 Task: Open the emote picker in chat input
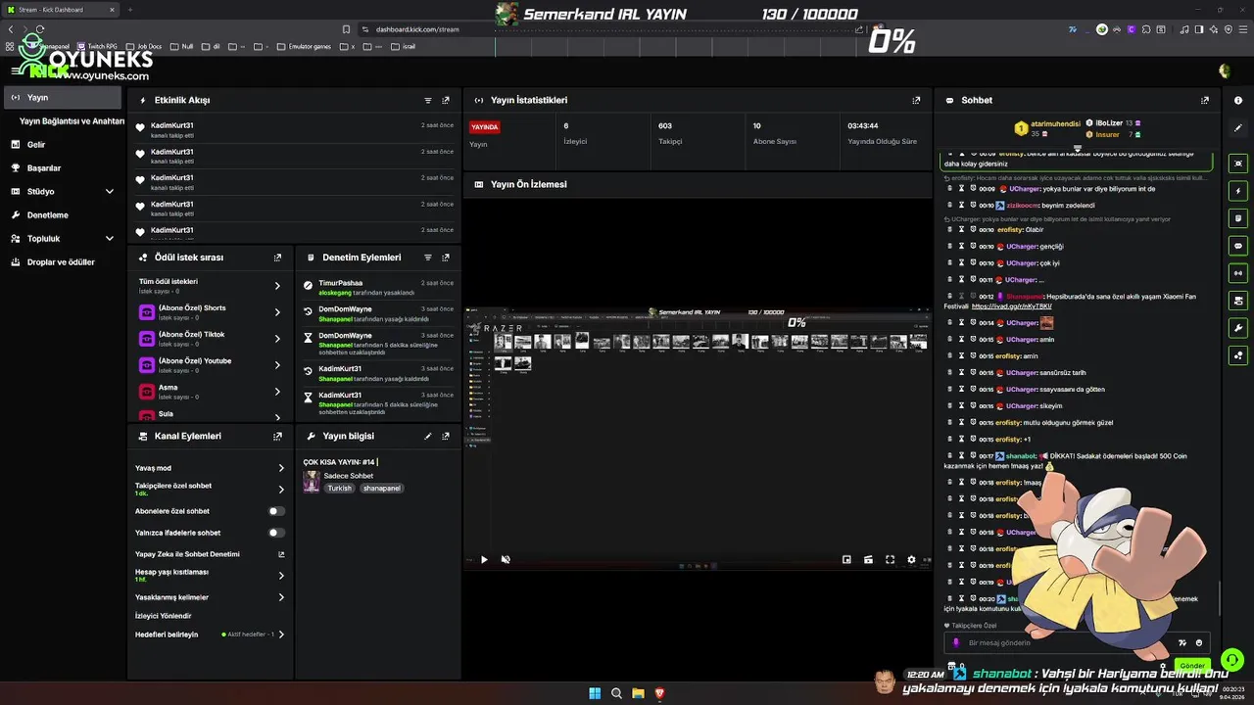coord(1199,642)
